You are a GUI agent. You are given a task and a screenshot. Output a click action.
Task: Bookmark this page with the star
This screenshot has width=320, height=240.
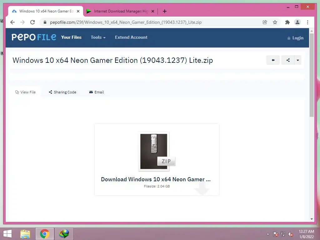click(x=275, y=22)
